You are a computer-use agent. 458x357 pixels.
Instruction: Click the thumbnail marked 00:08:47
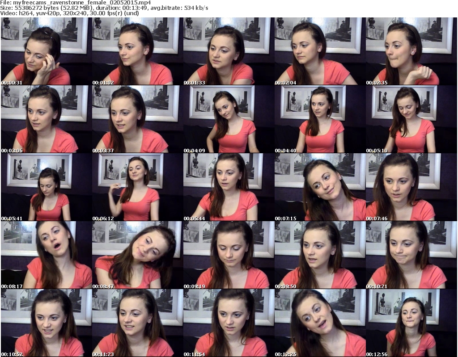pos(137,255)
